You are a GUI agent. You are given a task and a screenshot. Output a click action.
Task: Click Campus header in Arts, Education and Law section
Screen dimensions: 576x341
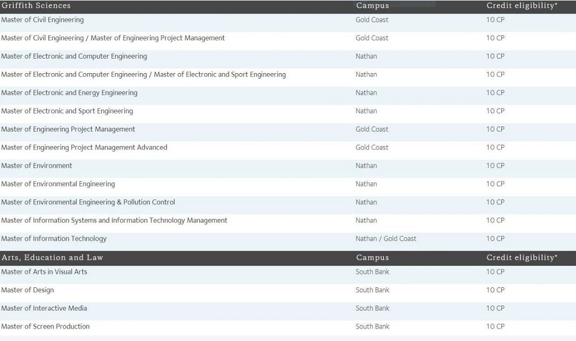[x=372, y=258]
